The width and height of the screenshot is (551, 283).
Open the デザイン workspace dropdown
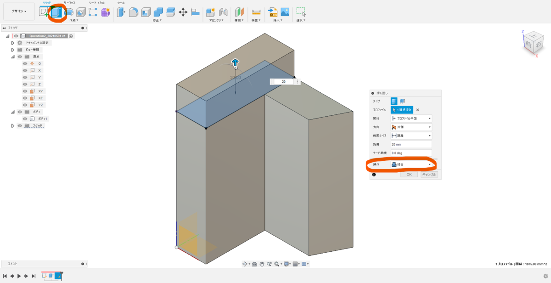(19, 11)
